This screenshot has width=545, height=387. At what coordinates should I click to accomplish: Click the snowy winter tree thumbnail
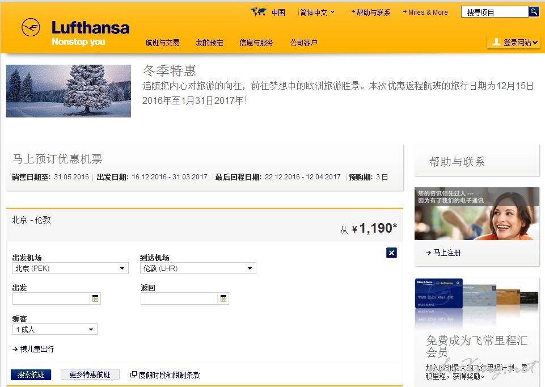point(69,91)
